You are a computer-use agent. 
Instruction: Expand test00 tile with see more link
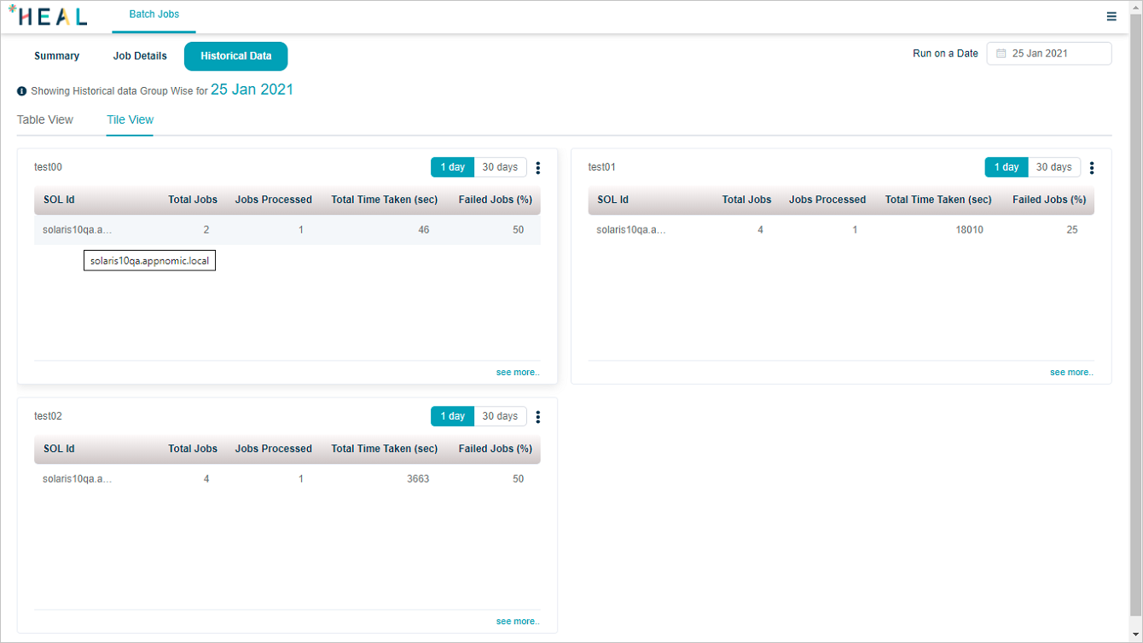tap(518, 373)
